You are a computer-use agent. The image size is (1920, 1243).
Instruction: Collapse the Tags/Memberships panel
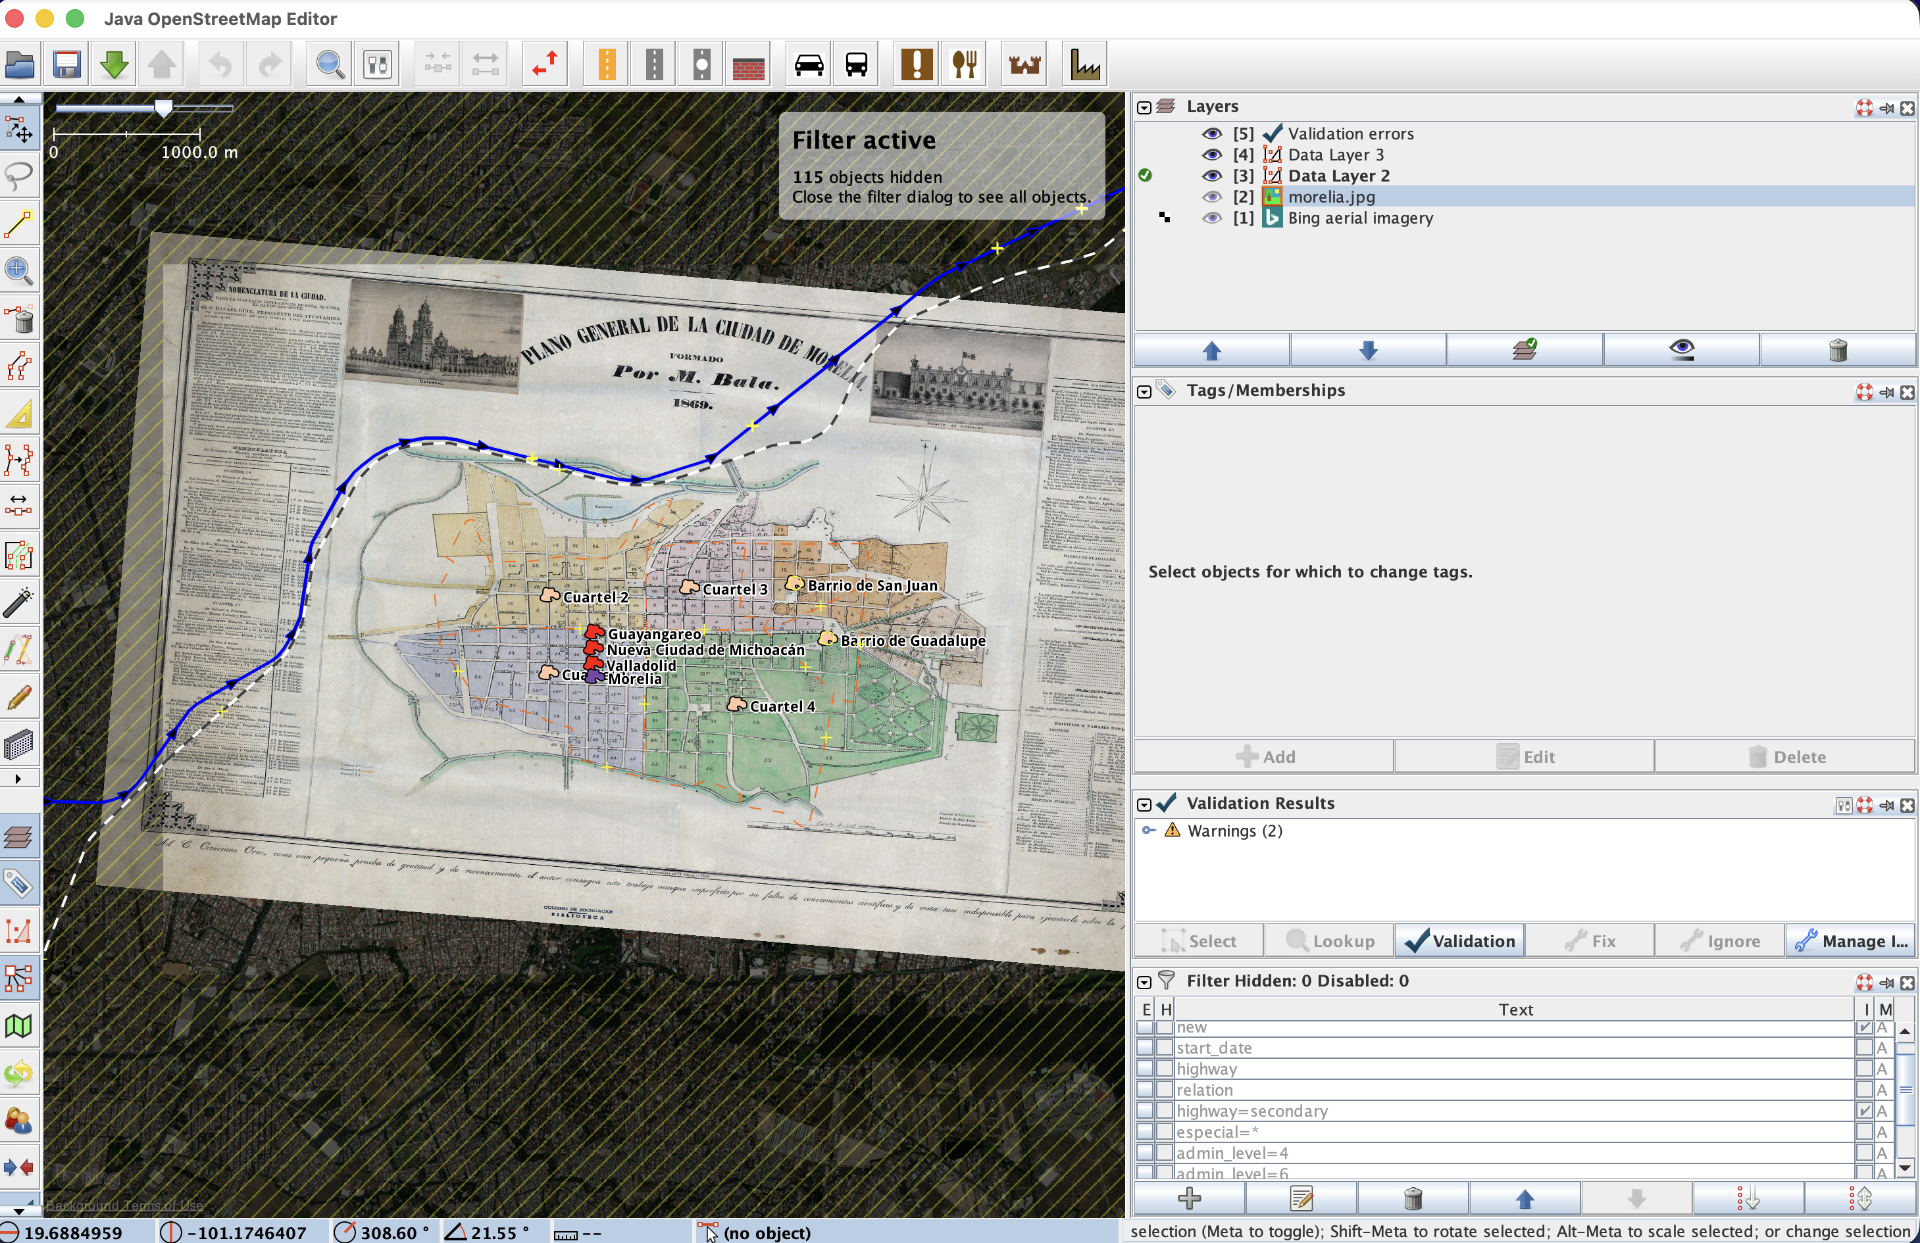coord(1144,392)
